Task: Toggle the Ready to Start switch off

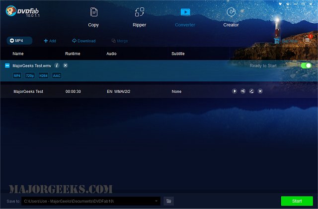Action: tap(306, 66)
